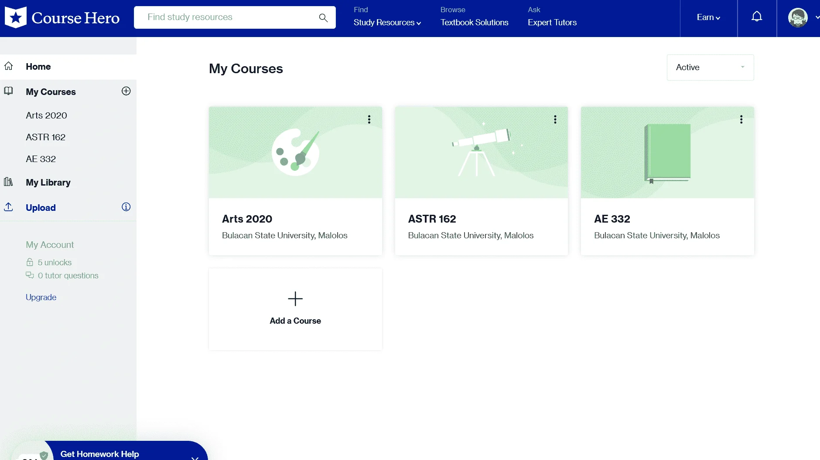The height and width of the screenshot is (460, 820).
Task: Select Upload in the sidebar
Action: pos(41,208)
